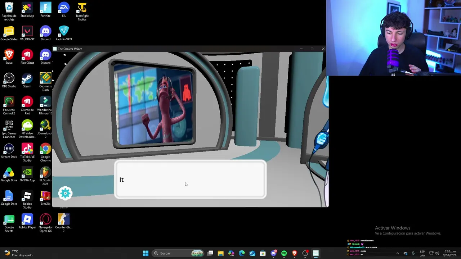Open the Papelera de reciclaje desktop icon

[x=9, y=12]
